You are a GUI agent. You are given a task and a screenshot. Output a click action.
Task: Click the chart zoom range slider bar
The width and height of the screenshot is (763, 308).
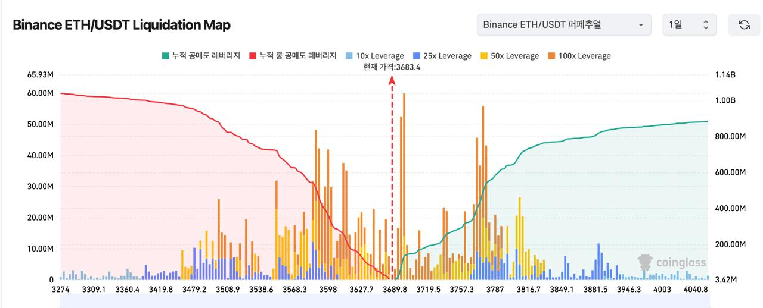[384, 302]
